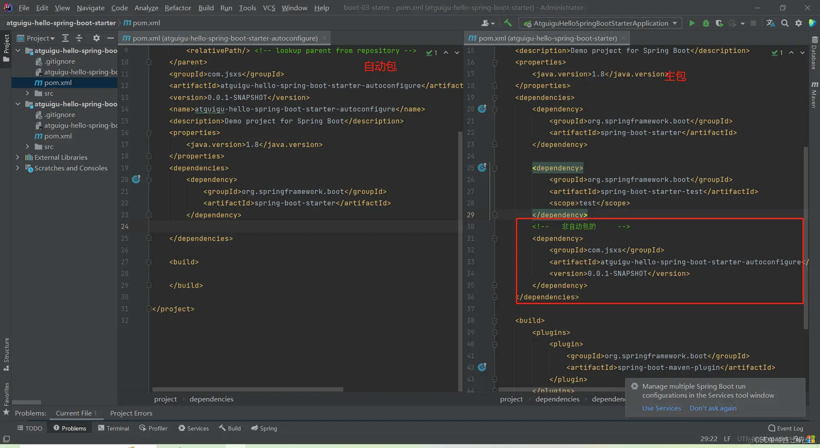
Task: Open IDE settings gear in top toolbar
Action: pyautogui.click(x=798, y=23)
